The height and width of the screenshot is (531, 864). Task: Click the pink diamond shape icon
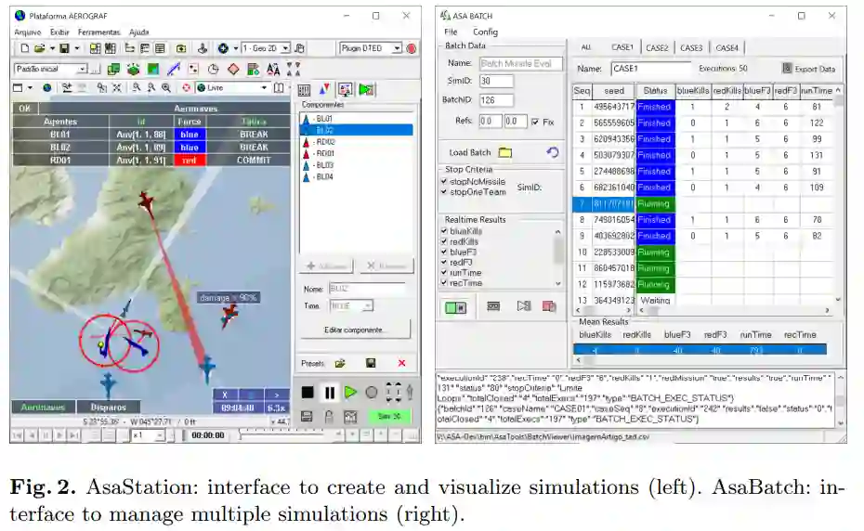(233, 70)
